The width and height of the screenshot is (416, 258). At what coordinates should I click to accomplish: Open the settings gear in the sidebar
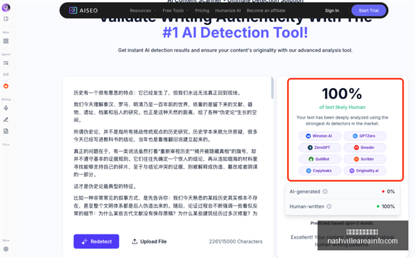click(x=6, y=249)
